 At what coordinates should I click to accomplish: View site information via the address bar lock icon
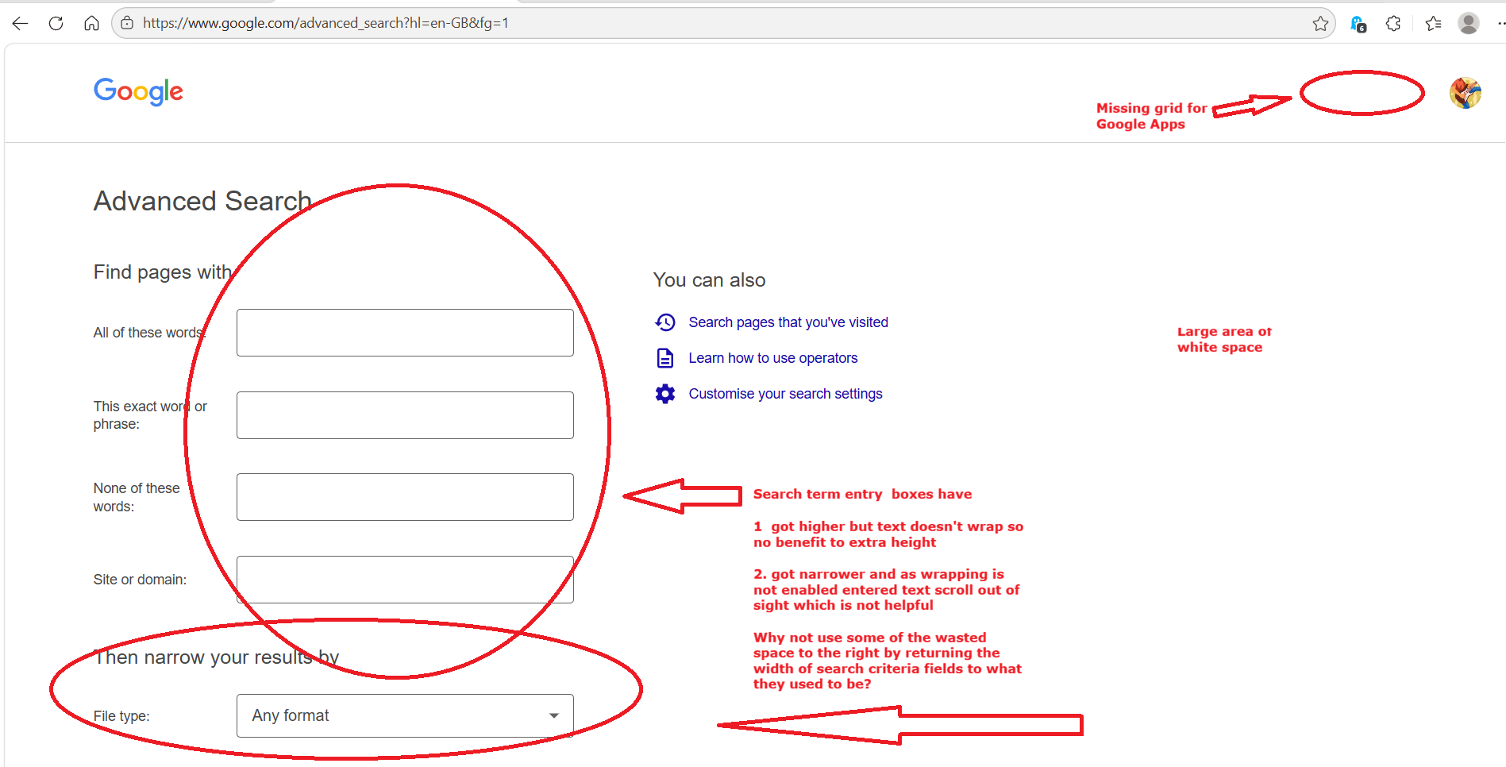[x=127, y=24]
